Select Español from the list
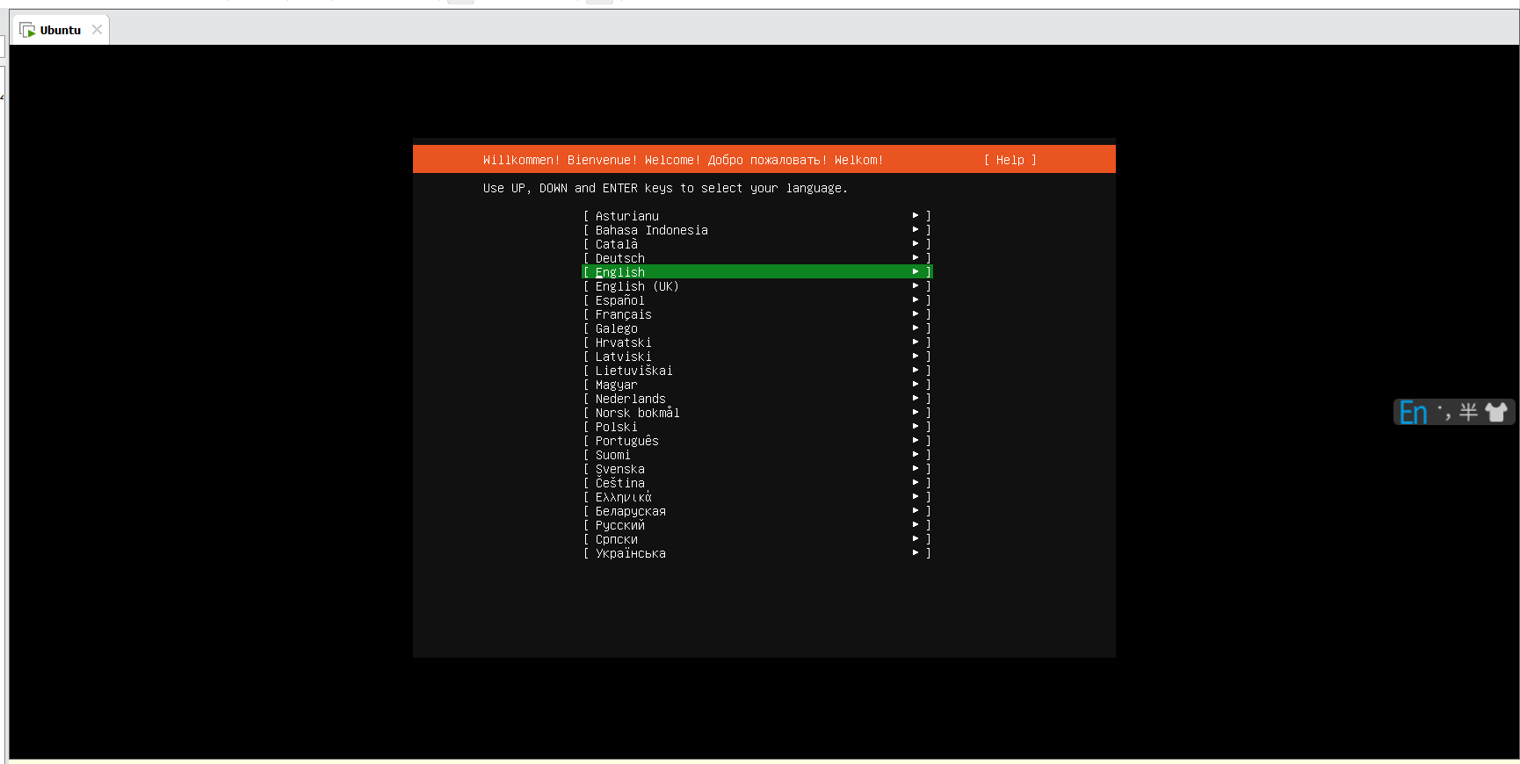 click(x=756, y=300)
